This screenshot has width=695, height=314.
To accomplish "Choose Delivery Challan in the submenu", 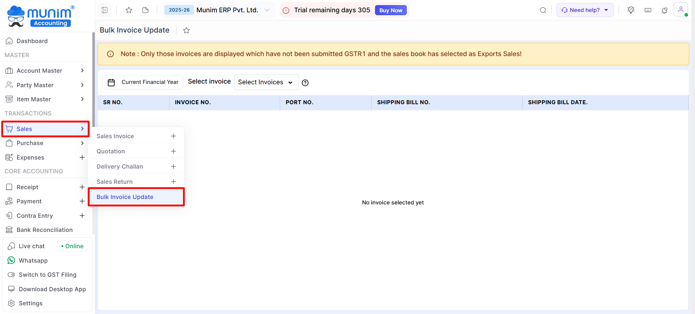I will (119, 166).
